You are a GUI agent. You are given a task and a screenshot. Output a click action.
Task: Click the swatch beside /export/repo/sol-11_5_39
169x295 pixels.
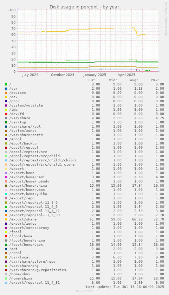[6, 215]
